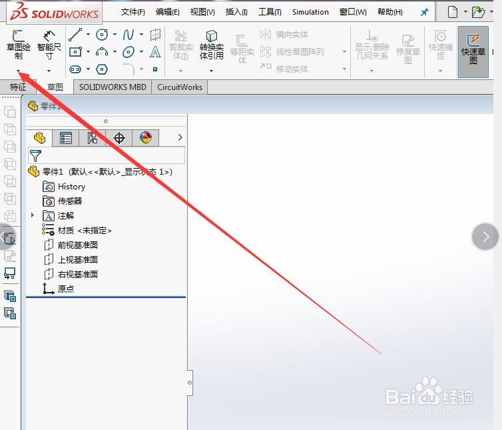Image resolution: width=502 pixels, height=430 pixels.
Task: Open the 文件(F) menu
Action: click(133, 12)
